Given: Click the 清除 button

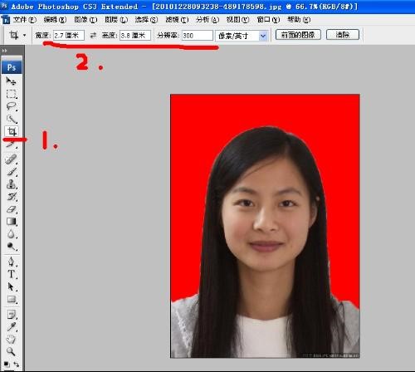Looking at the screenshot, I should pyautogui.click(x=343, y=35).
